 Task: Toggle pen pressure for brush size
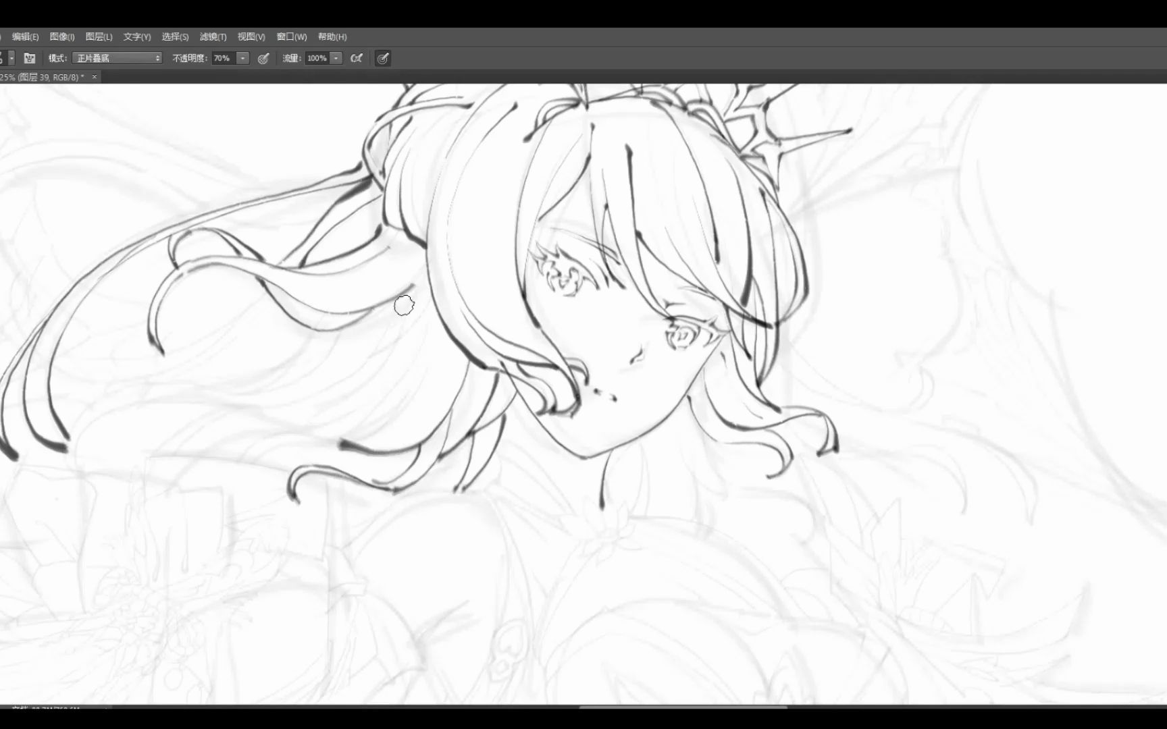(x=383, y=59)
